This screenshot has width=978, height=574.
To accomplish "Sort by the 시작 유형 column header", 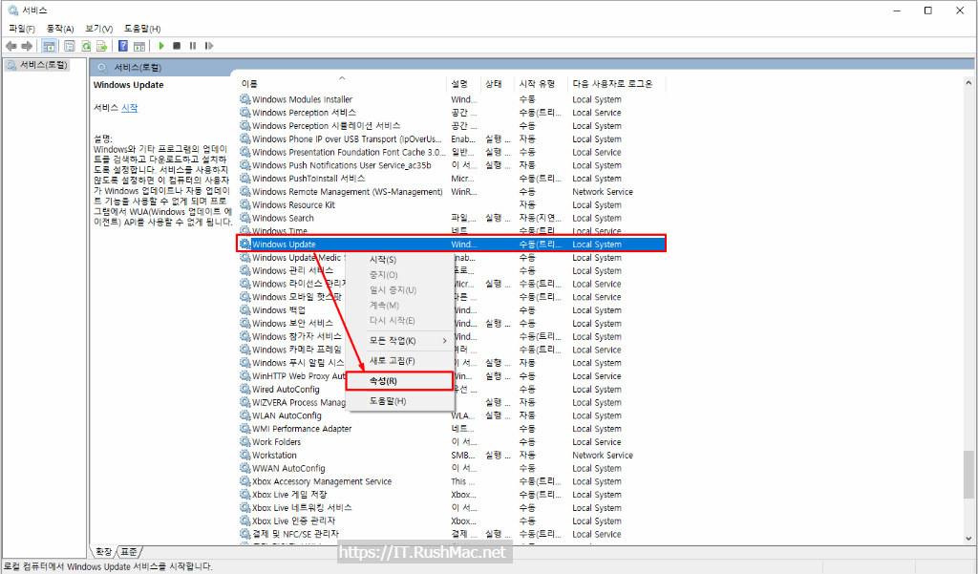I will click(x=542, y=84).
